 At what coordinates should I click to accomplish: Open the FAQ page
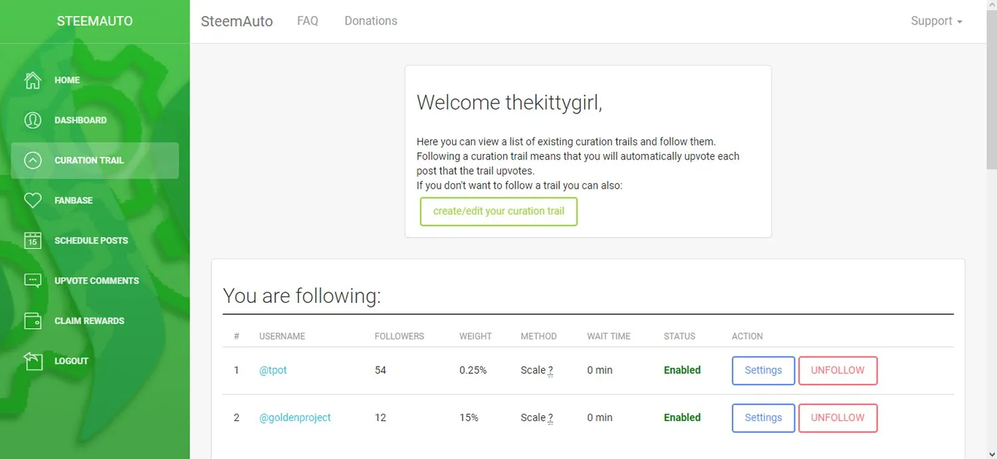tap(308, 21)
